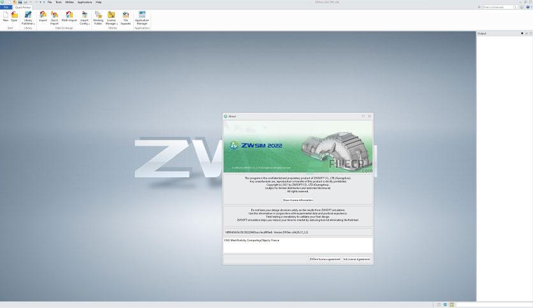Expand Import Config dropdown arrow
Viewport: 533px width, 308px height.
tap(89, 24)
